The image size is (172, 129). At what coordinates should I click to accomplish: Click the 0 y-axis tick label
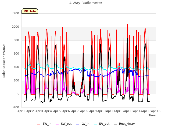pos(18,94)
